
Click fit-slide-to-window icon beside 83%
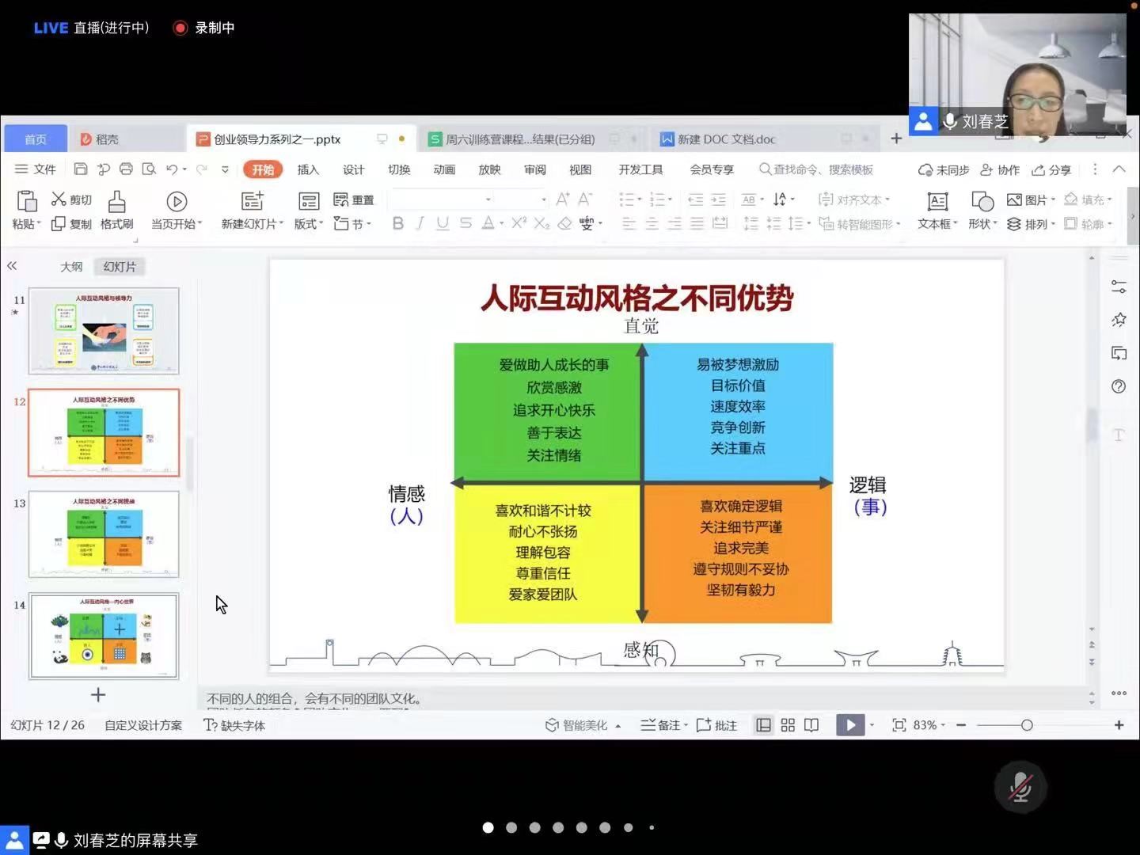tap(899, 725)
